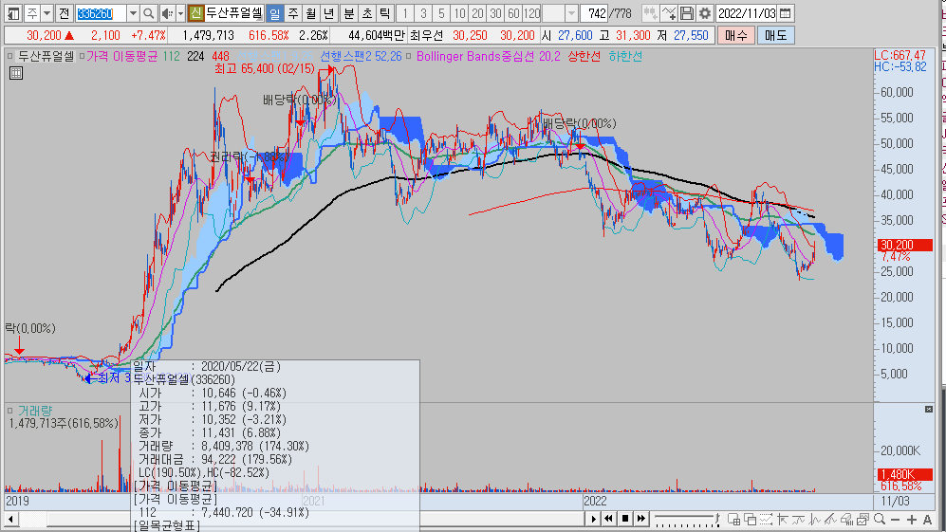Viewport: 946px width, 532px height.
Task: Click the play button in replay controls
Action: click(x=593, y=519)
